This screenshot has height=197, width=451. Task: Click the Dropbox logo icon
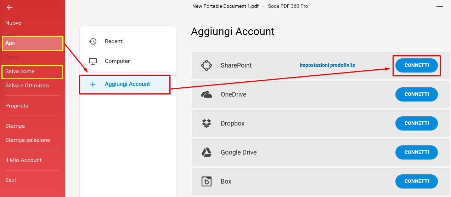click(207, 123)
